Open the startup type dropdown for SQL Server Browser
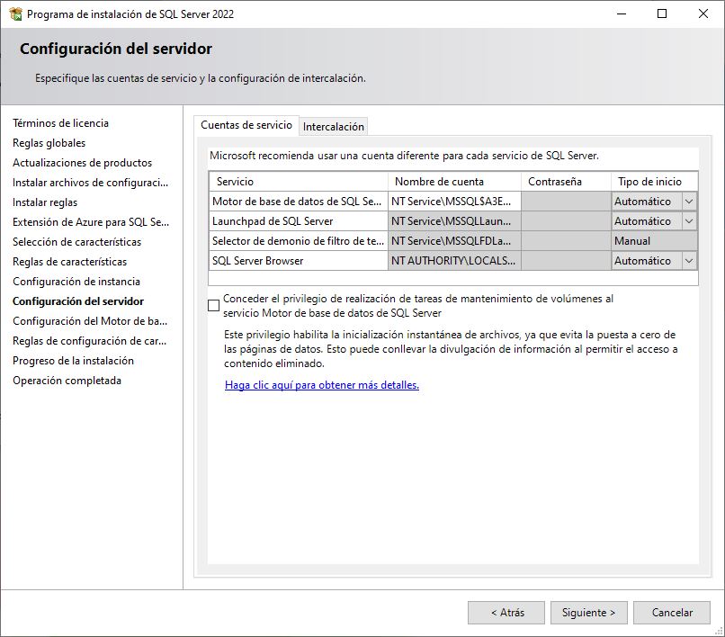 pyautogui.click(x=689, y=261)
